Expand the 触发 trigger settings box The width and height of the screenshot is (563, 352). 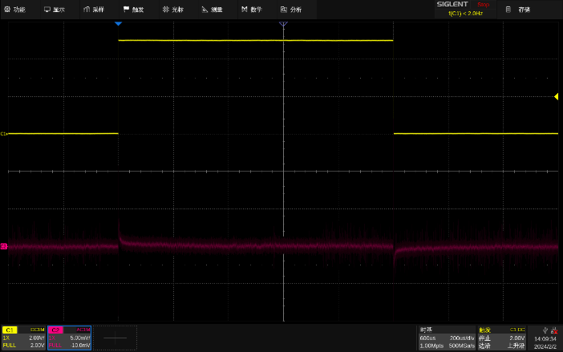click(503, 338)
